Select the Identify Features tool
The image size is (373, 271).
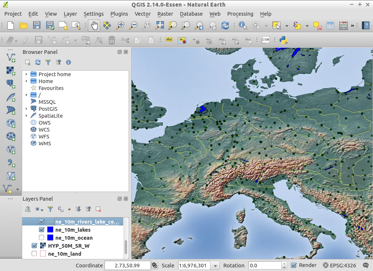(243, 25)
